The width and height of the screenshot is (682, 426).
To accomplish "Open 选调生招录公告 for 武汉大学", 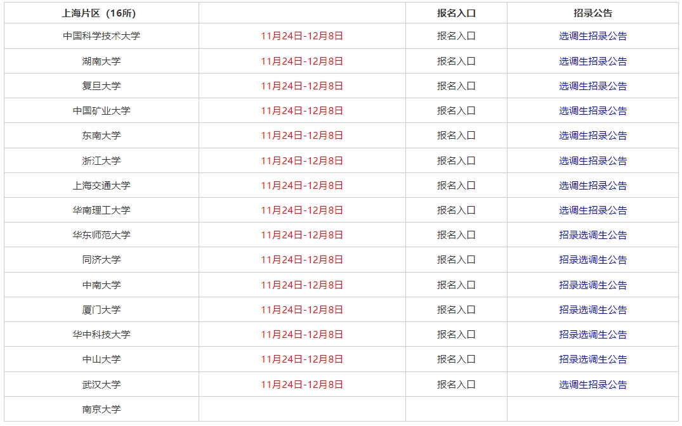I will (x=593, y=385).
